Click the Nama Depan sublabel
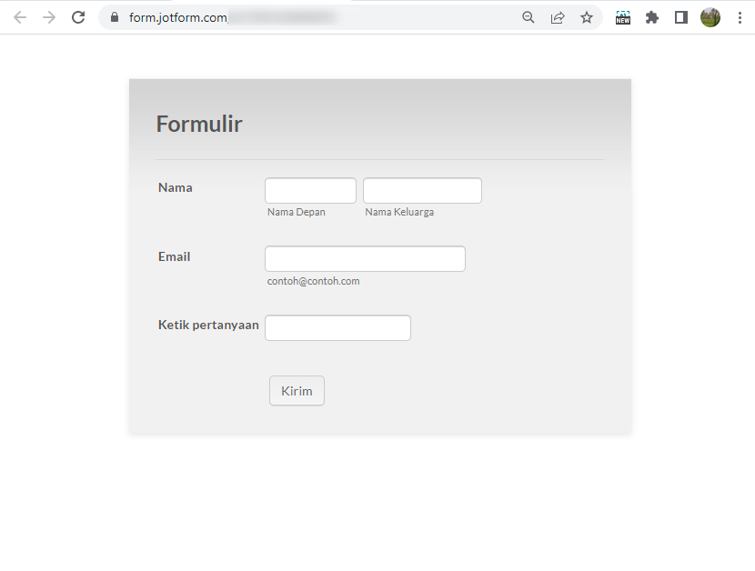This screenshot has width=755, height=571. (297, 213)
